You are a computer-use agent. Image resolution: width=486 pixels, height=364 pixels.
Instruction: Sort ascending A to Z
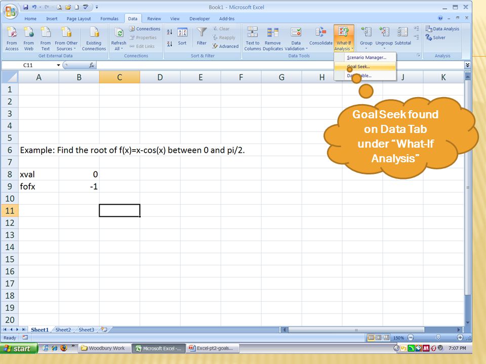point(170,32)
